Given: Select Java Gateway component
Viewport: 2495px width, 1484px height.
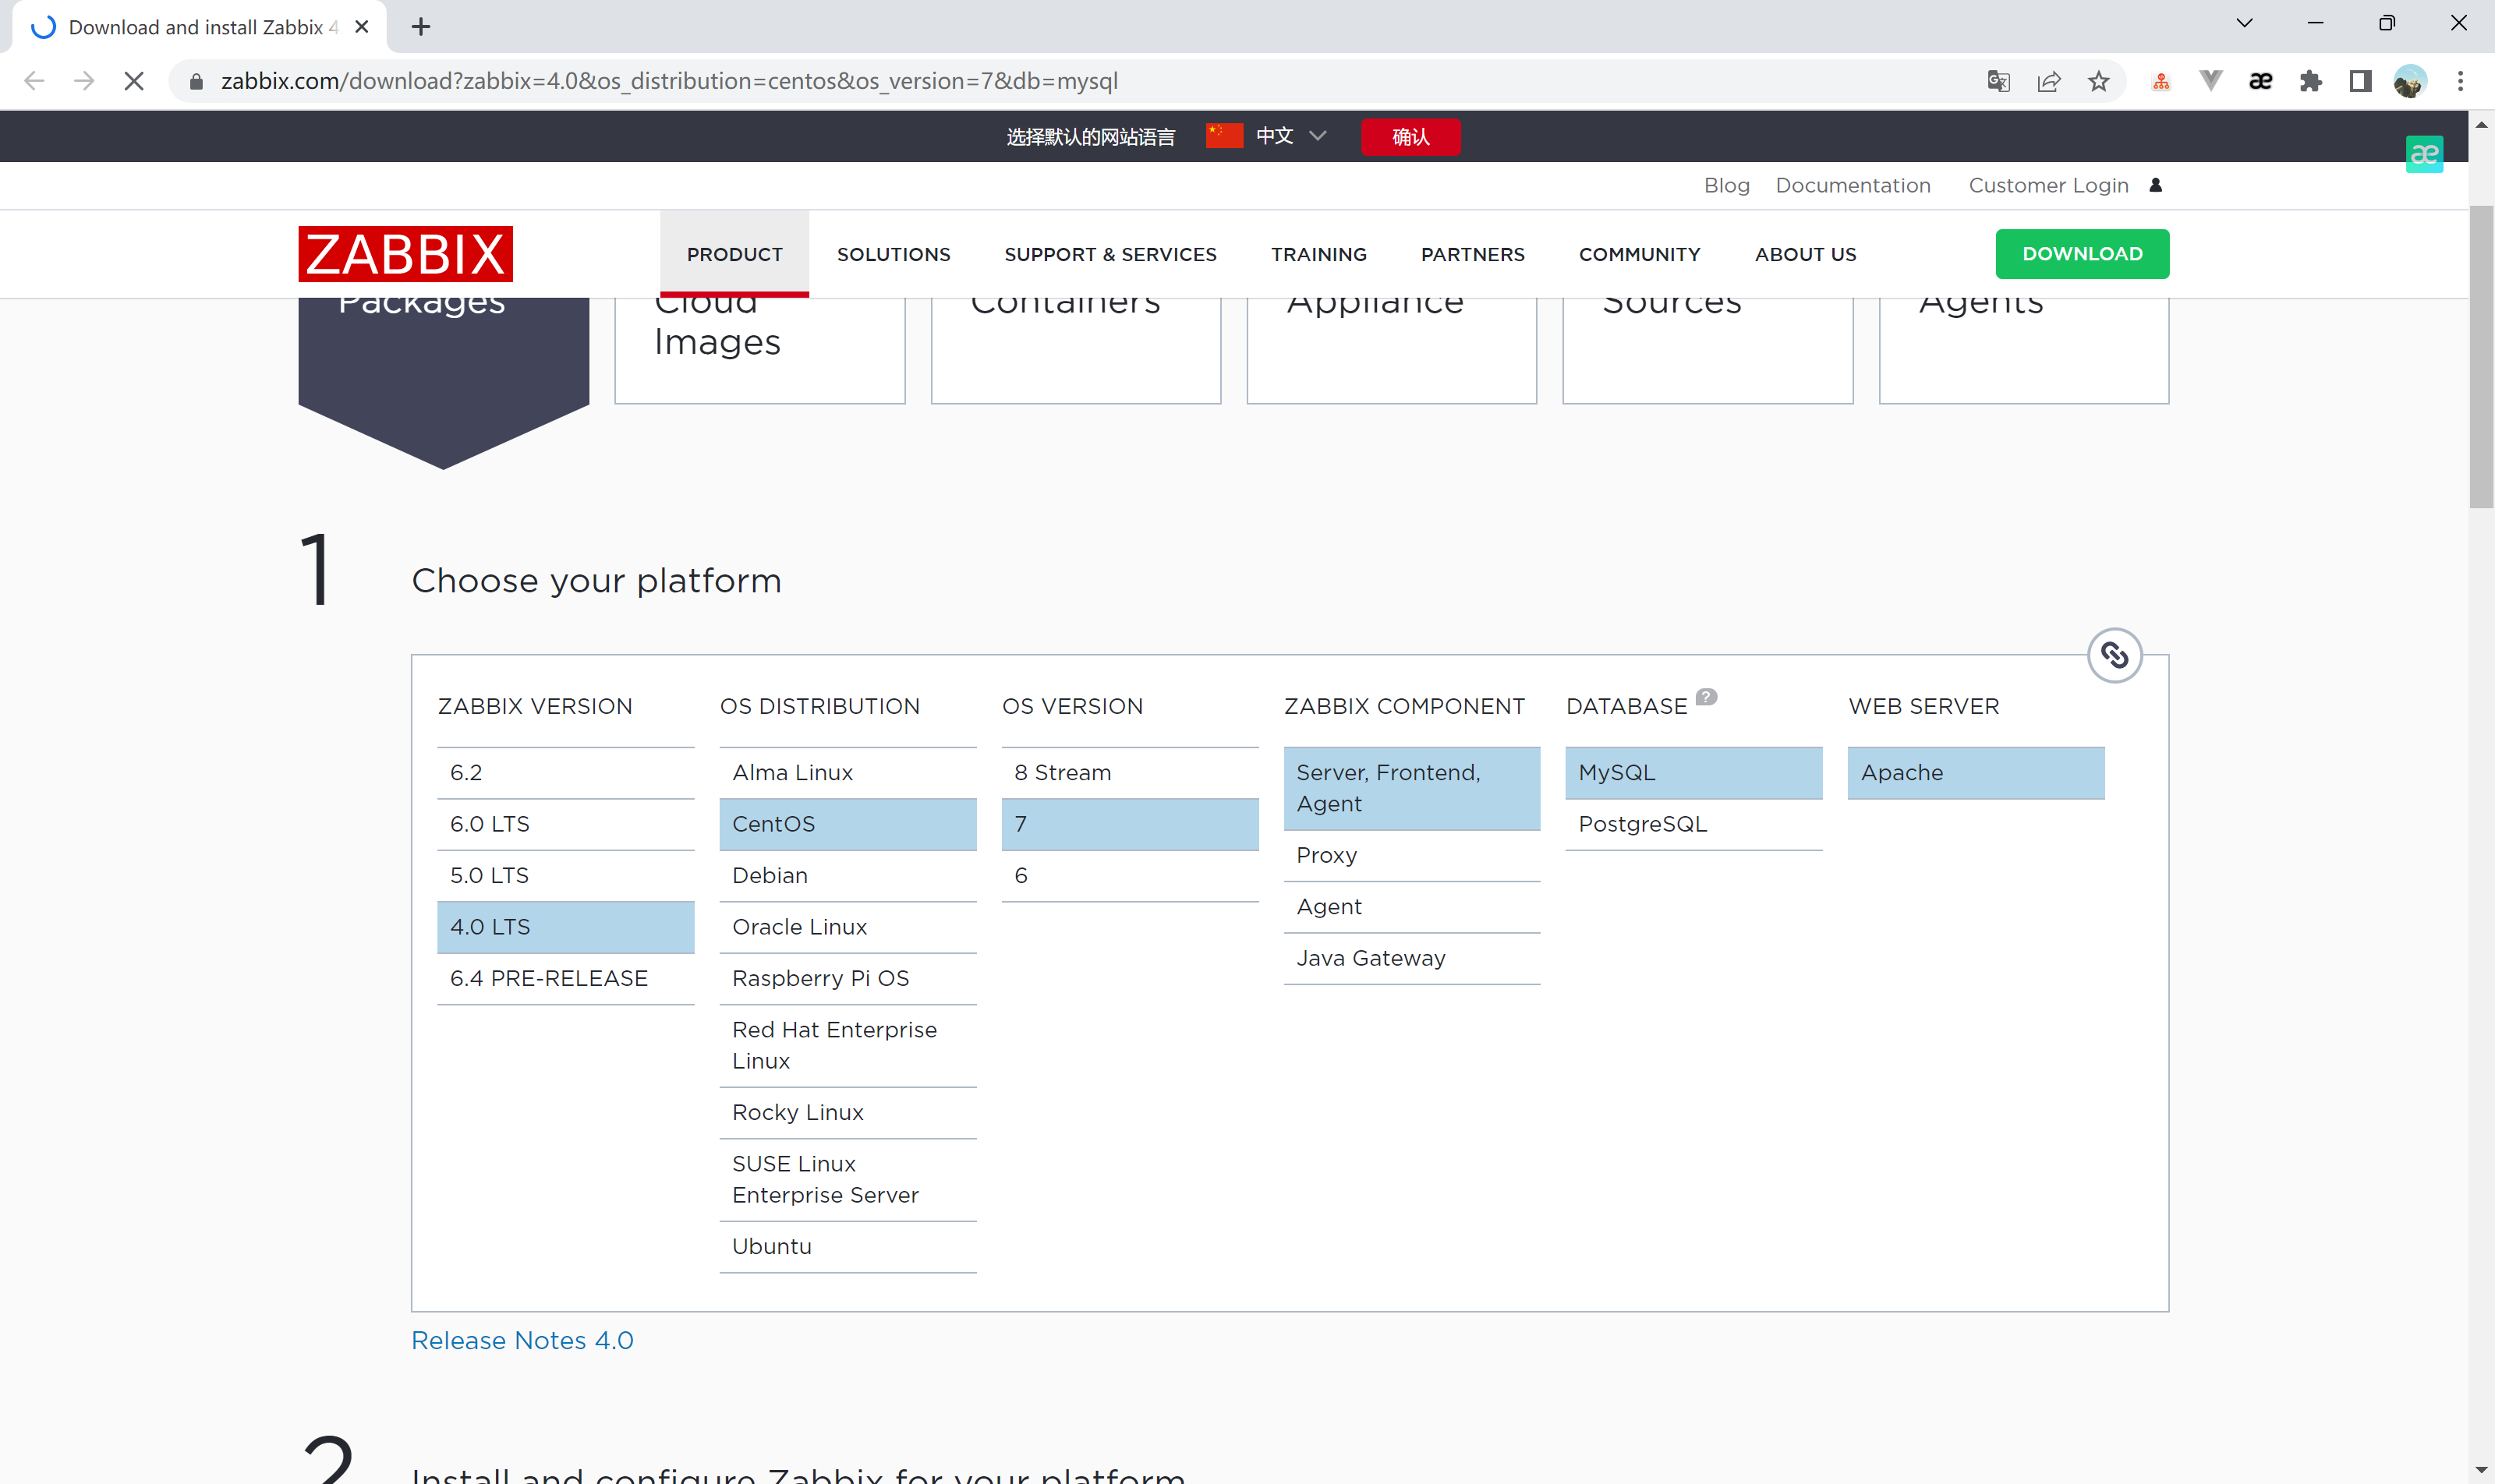Looking at the screenshot, I should [1411, 958].
